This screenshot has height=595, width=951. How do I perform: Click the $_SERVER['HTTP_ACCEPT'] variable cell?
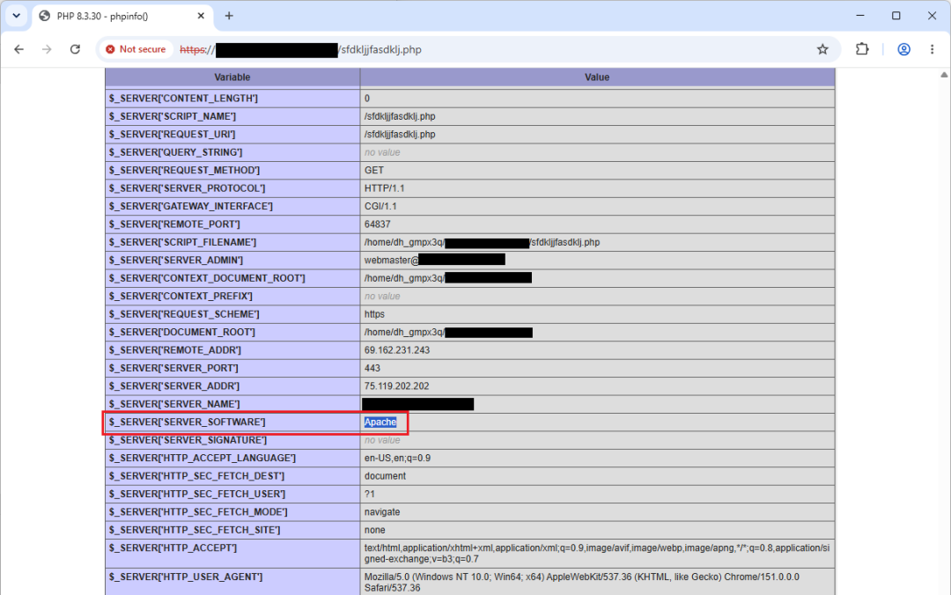232,554
